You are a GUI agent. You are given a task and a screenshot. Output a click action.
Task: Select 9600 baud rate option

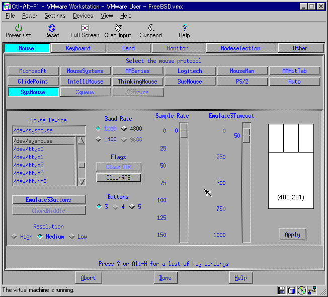[x=124, y=139]
